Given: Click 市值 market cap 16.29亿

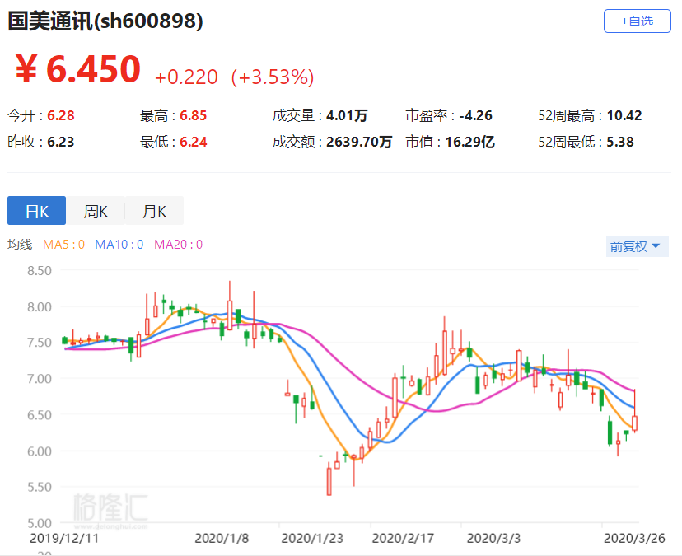Looking at the screenshot, I should point(470,142).
